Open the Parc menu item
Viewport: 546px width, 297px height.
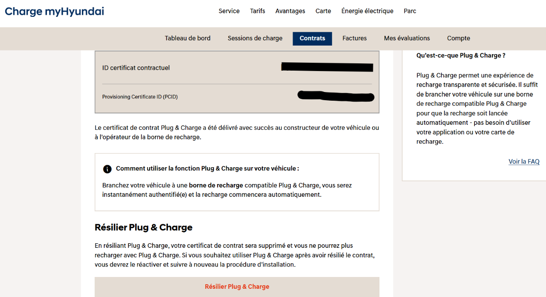pyautogui.click(x=410, y=11)
